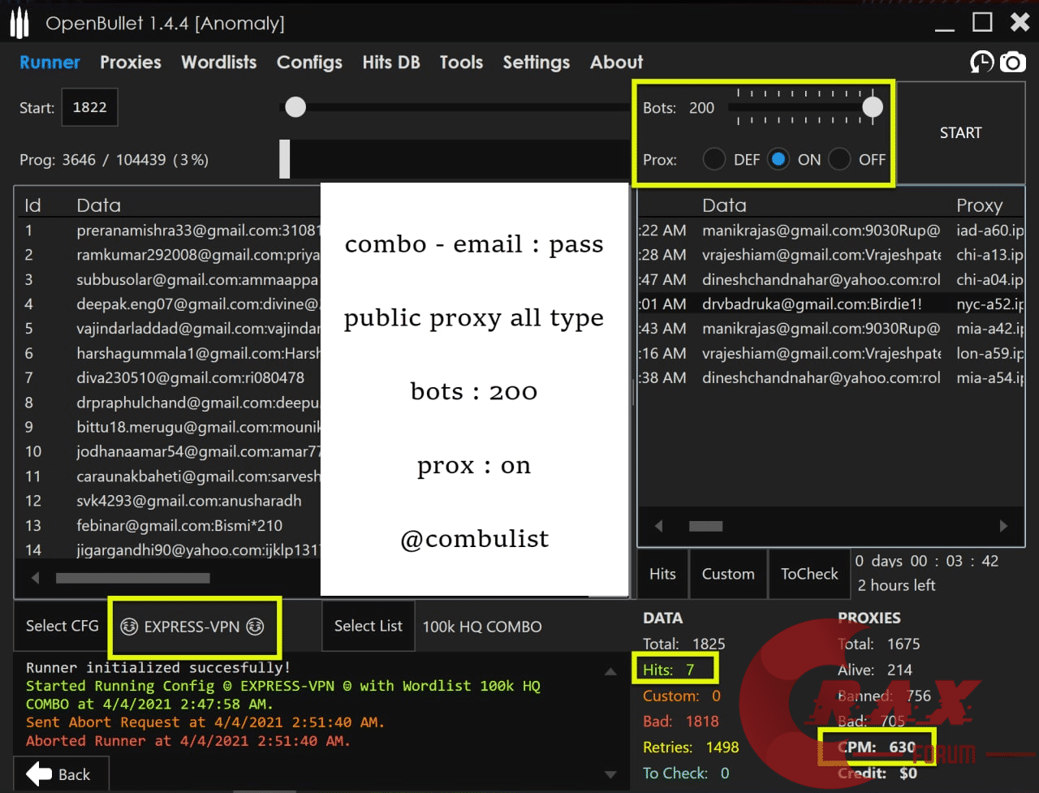Click the Data column header in left list
Screen dimensions: 1039x793
[99, 205]
